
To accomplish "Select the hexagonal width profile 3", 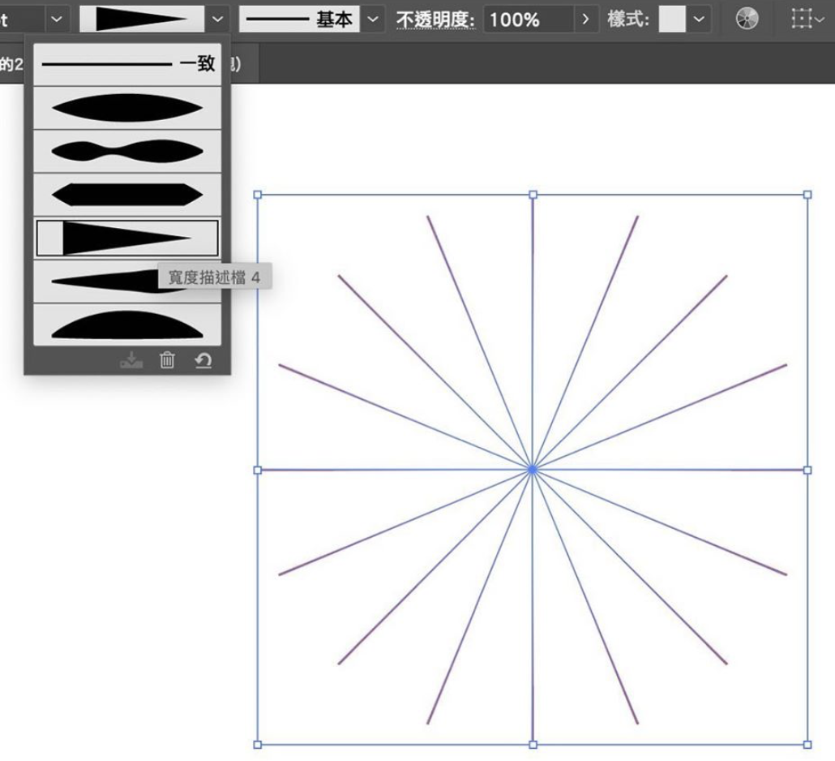I will click(127, 195).
